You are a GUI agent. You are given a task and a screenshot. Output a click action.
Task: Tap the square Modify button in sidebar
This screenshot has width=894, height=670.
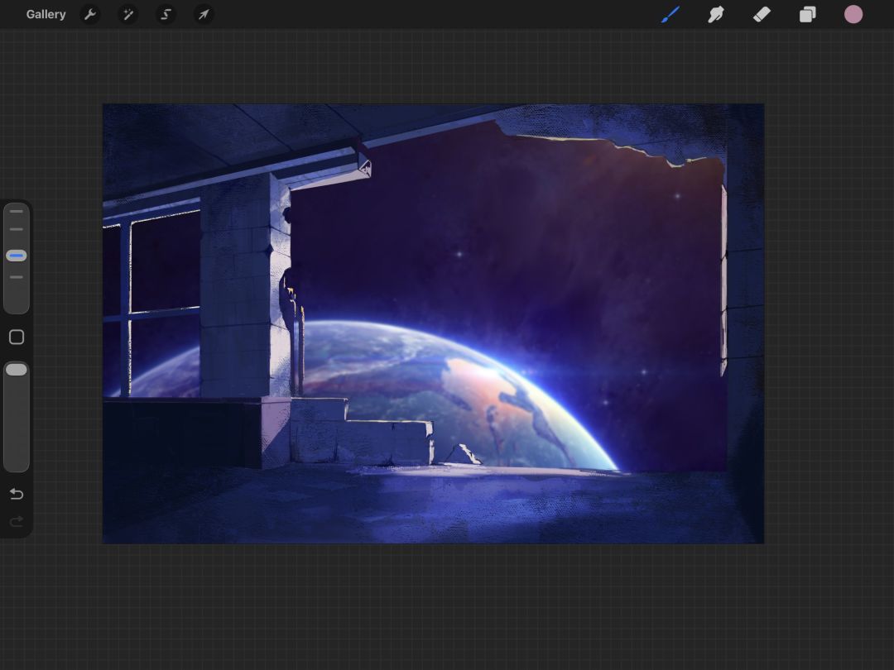pyautogui.click(x=17, y=337)
